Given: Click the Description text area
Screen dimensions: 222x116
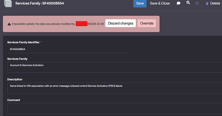Looking at the screenshot, I should [x=115, y=88].
